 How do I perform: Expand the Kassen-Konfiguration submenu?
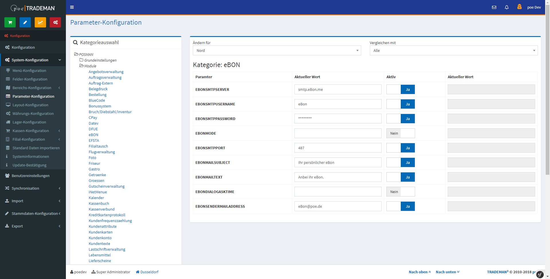33,131
